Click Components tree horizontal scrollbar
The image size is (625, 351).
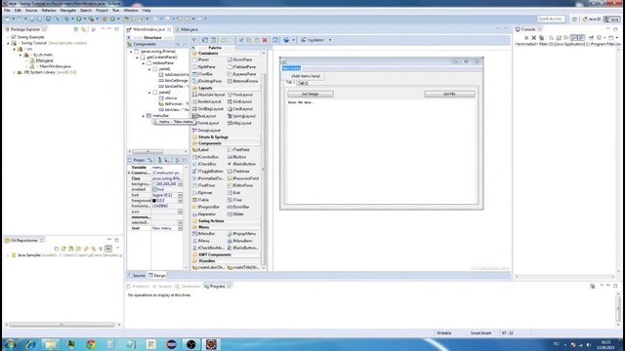click(x=147, y=152)
